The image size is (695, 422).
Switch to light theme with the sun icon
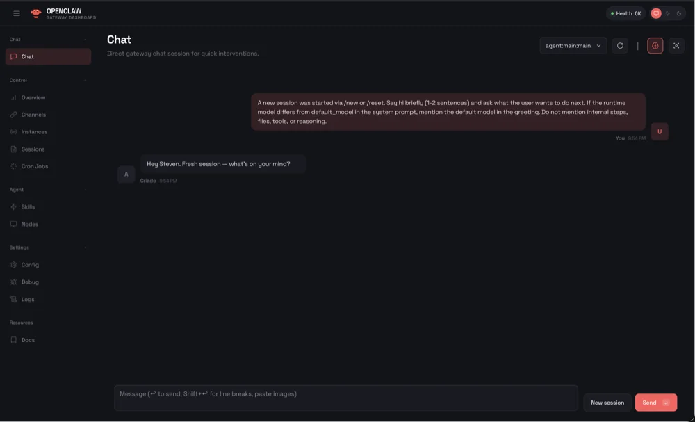click(667, 13)
